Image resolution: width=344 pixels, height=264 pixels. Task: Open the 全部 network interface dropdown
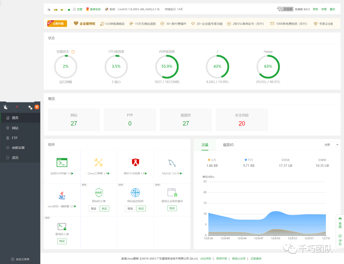(x=331, y=144)
